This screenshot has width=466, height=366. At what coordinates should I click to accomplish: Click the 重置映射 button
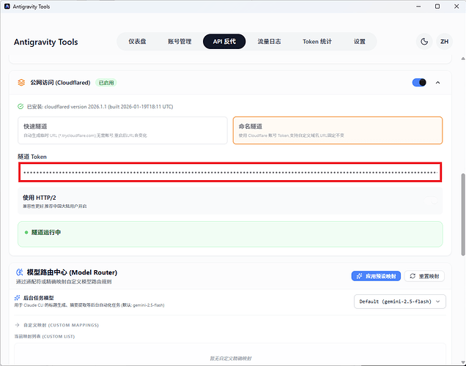click(424, 276)
